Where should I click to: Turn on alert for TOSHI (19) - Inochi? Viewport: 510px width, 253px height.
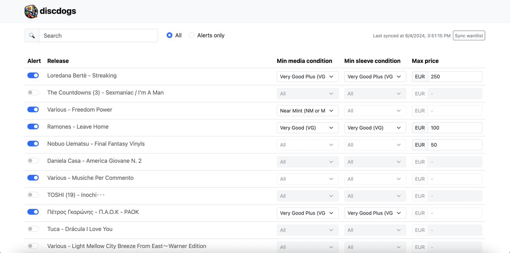[x=33, y=195]
